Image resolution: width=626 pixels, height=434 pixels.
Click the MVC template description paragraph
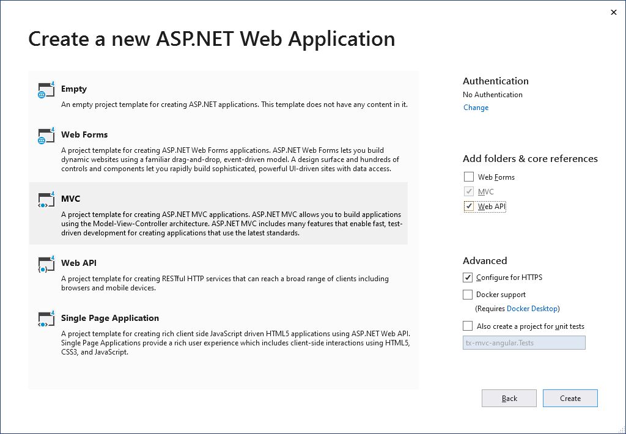tap(232, 224)
